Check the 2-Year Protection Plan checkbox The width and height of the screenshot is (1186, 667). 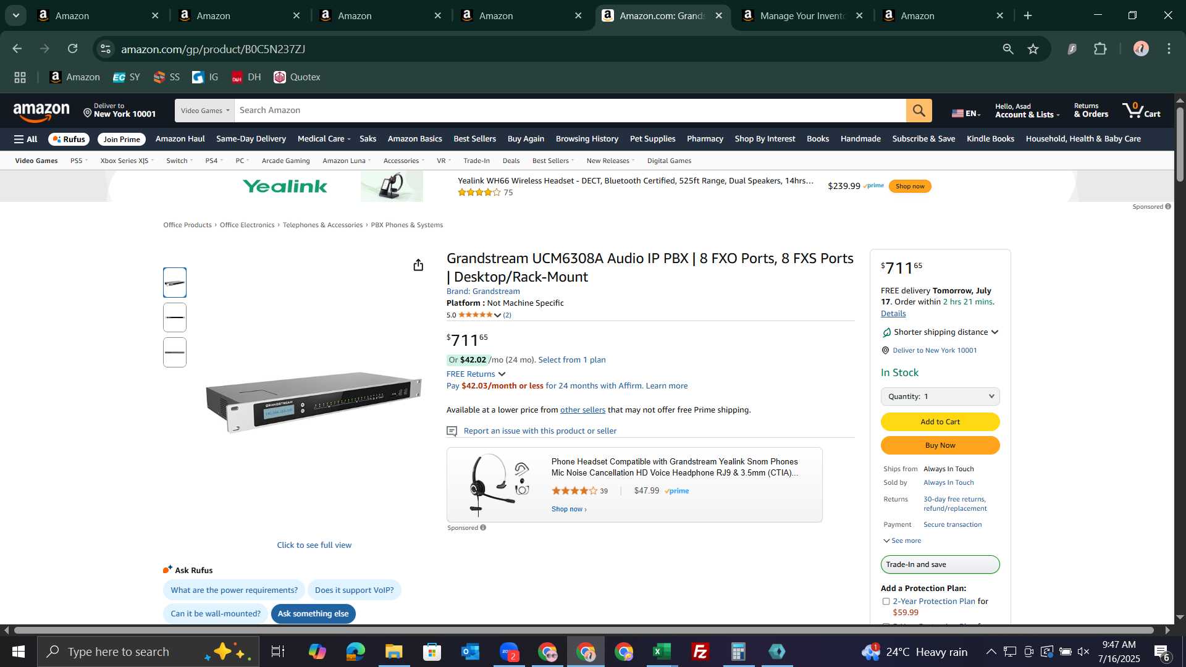click(886, 602)
